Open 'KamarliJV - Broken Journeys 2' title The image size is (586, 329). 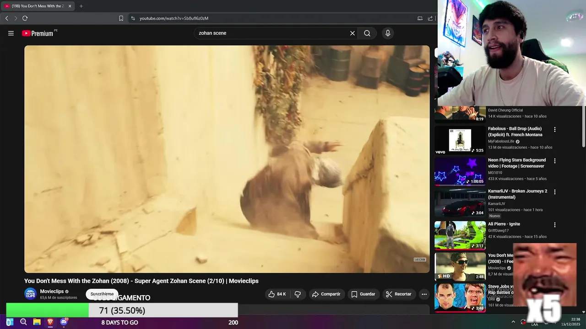[518, 194]
